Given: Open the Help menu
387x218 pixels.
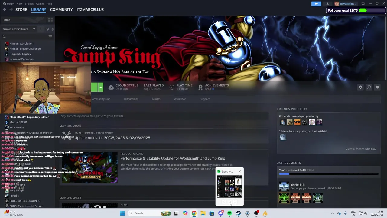Looking at the screenshot, I should (50, 4).
